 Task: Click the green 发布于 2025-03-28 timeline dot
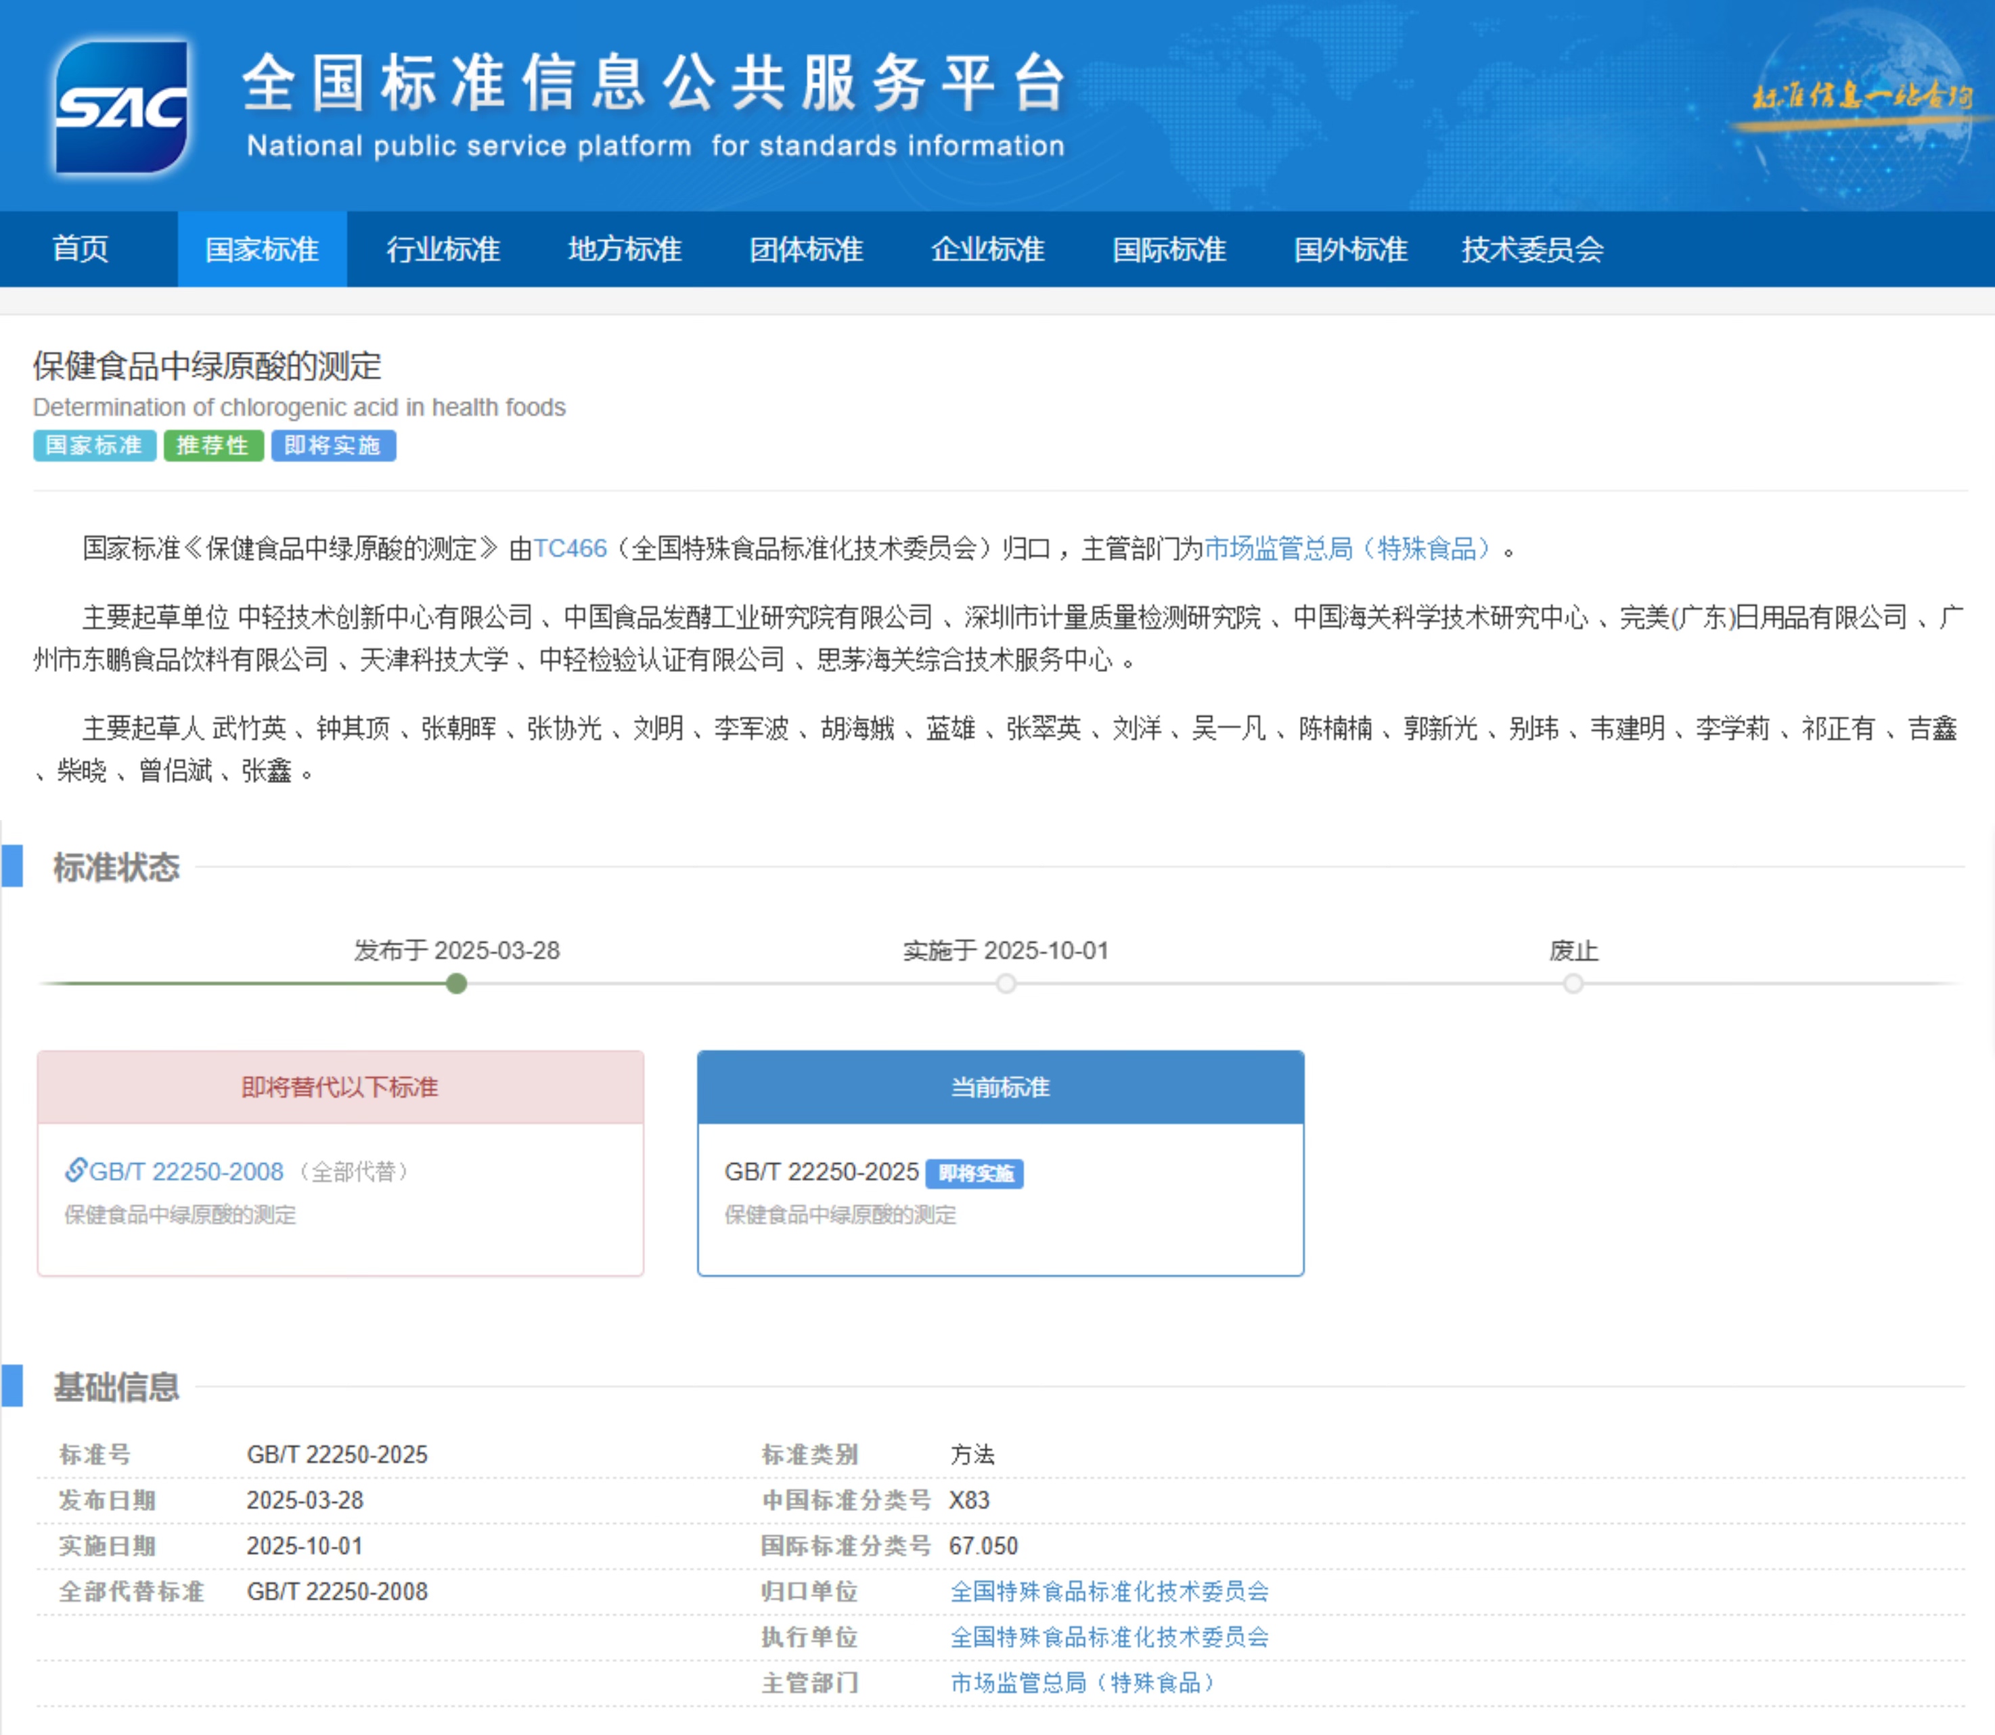pos(456,984)
